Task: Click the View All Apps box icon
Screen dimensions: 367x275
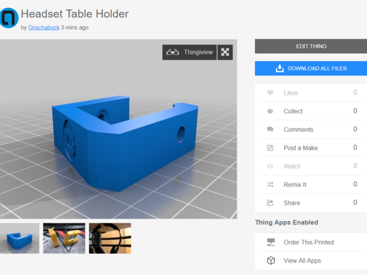Action: coord(271,261)
